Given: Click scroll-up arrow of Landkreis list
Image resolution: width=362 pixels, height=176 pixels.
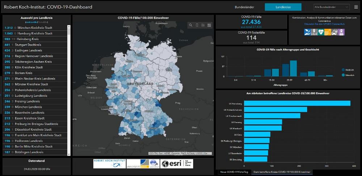Looking at the screenshot, I should 69,26.
